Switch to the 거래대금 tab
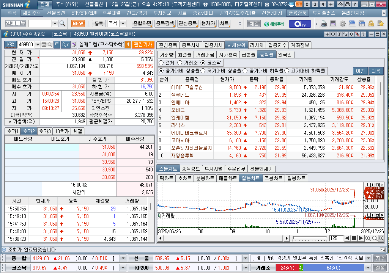Viewport: 389px width, 273px height. tap(205, 55)
